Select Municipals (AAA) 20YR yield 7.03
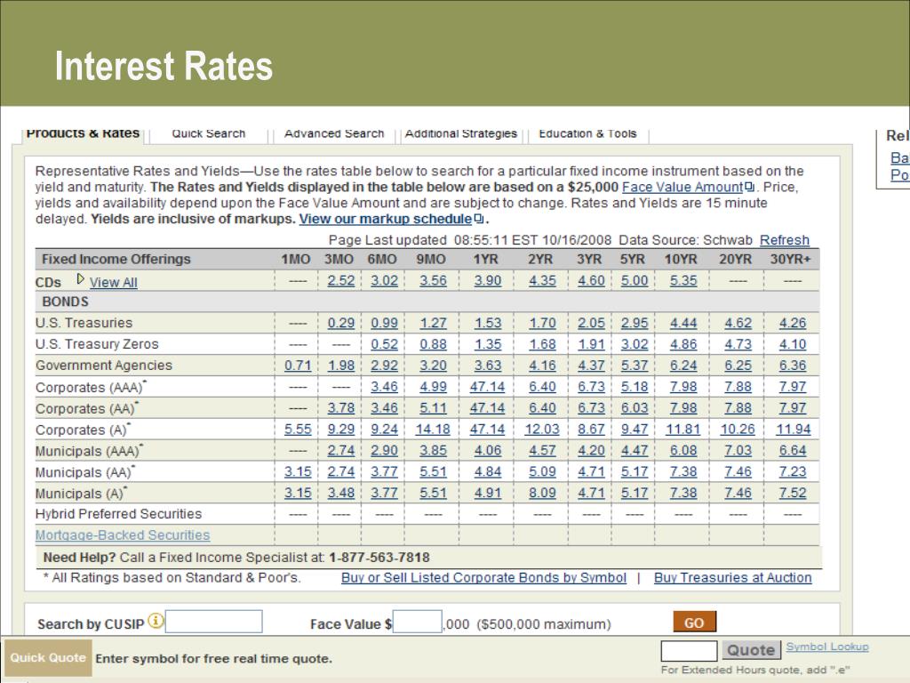 738,451
